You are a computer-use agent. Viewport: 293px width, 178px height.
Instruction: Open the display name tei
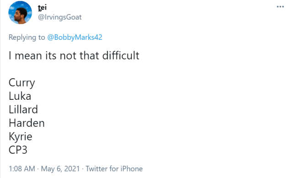(42, 7)
